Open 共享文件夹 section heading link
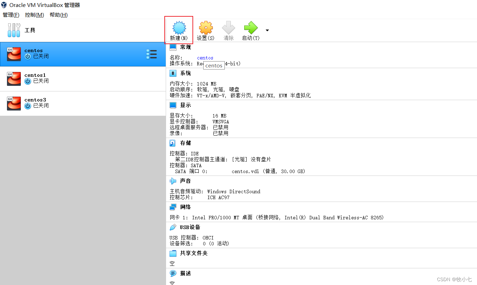This screenshot has height=285, width=477. click(194, 253)
